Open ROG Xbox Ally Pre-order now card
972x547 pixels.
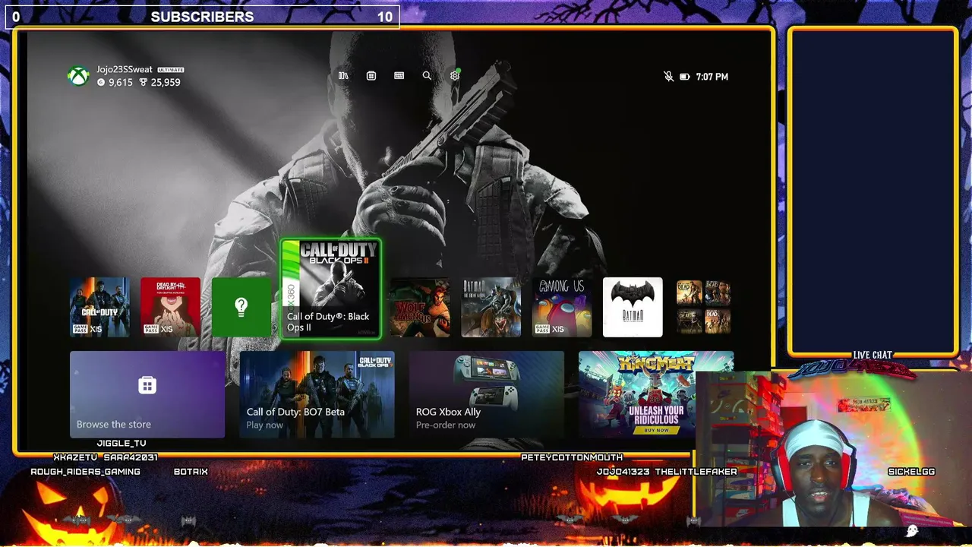click(487, 394)
